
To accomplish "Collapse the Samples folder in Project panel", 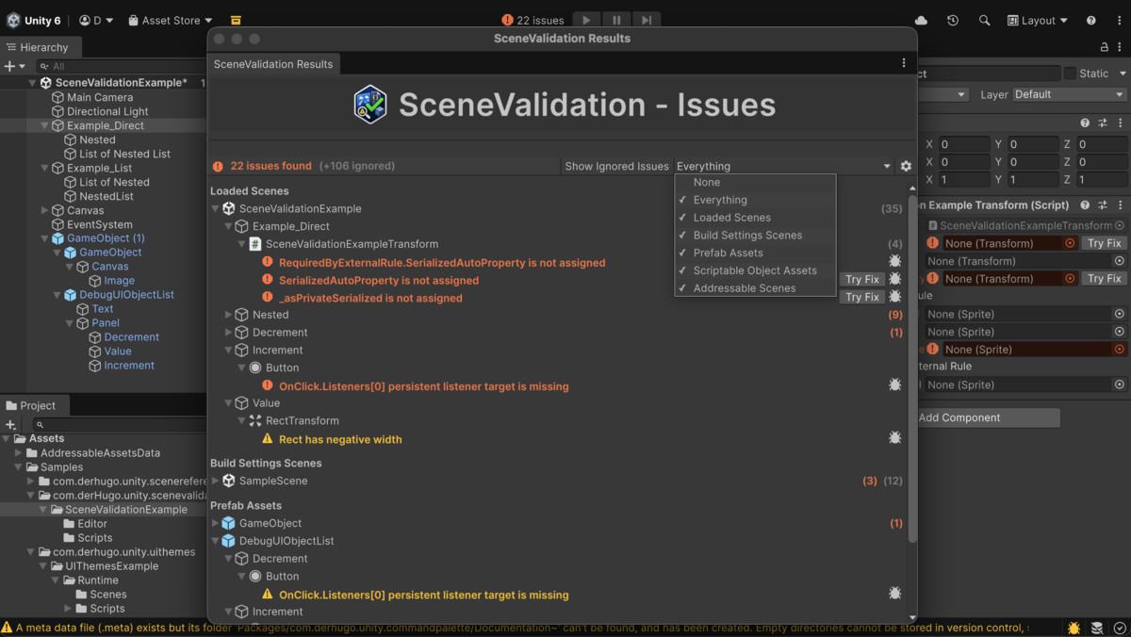I will click(x=20, y=467).
